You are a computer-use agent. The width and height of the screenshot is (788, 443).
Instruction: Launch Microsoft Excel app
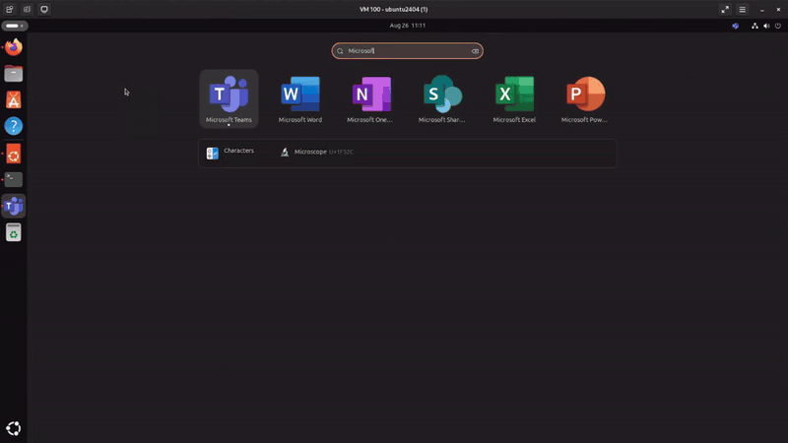click(514, 98)
